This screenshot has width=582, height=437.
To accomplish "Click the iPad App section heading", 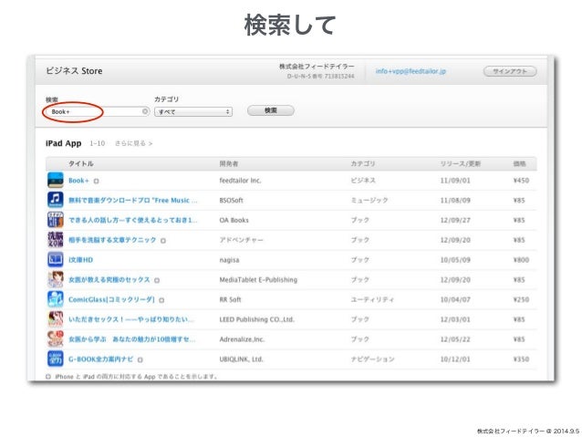I will (x=64, y=143).
